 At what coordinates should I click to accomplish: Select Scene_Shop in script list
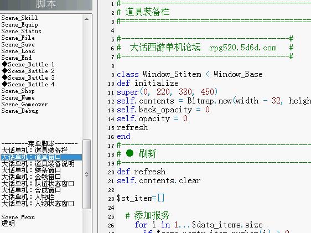(18, 91)
